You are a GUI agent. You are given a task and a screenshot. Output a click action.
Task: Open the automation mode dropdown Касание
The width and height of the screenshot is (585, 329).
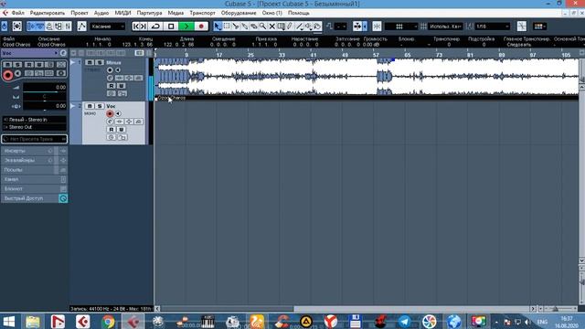[108, 27]
